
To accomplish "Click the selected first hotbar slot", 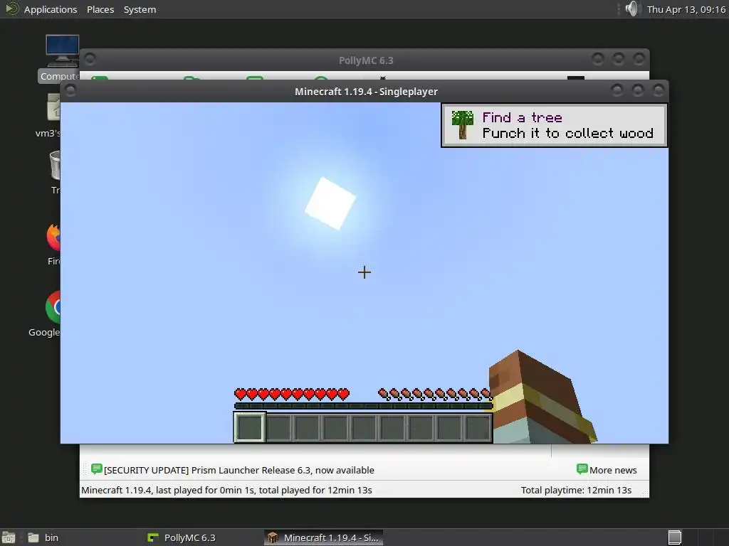I will point(250,427).
